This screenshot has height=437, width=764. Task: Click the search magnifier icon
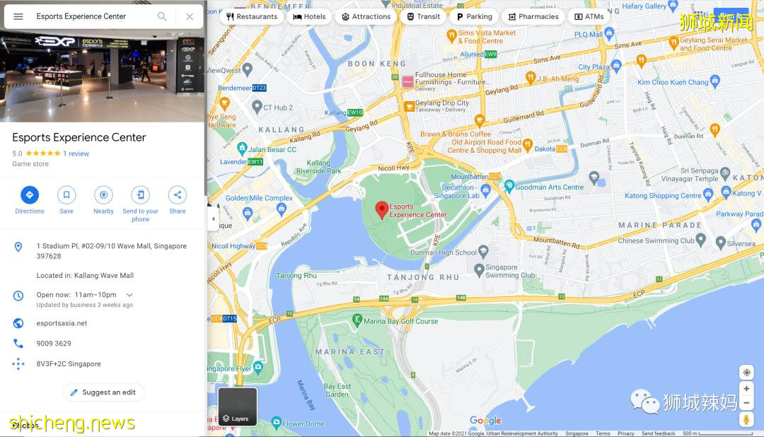[x=162, y=16]
